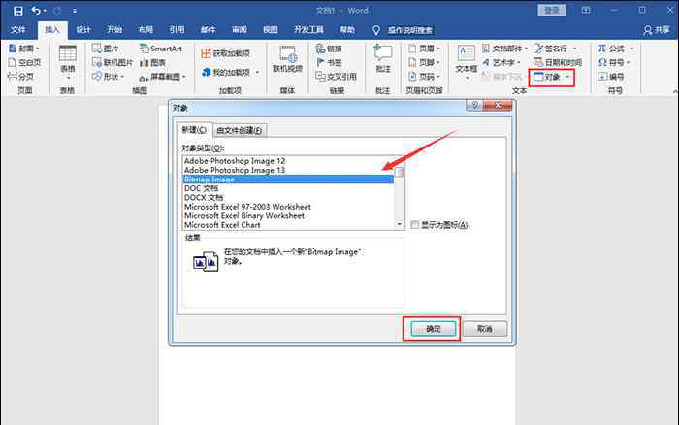Click the object type list scrollbar thumb
The width and height of the screenshot is (679, 425).
click(x=400, y=172)
